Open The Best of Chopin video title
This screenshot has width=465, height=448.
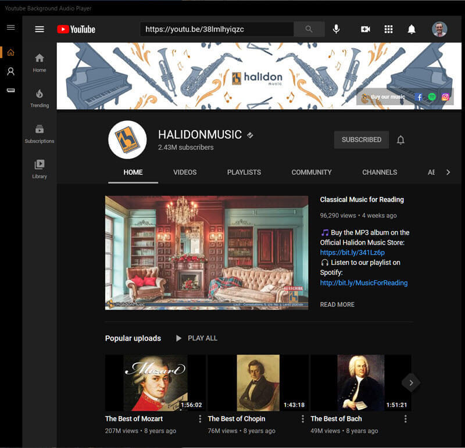tap(237, 418)
